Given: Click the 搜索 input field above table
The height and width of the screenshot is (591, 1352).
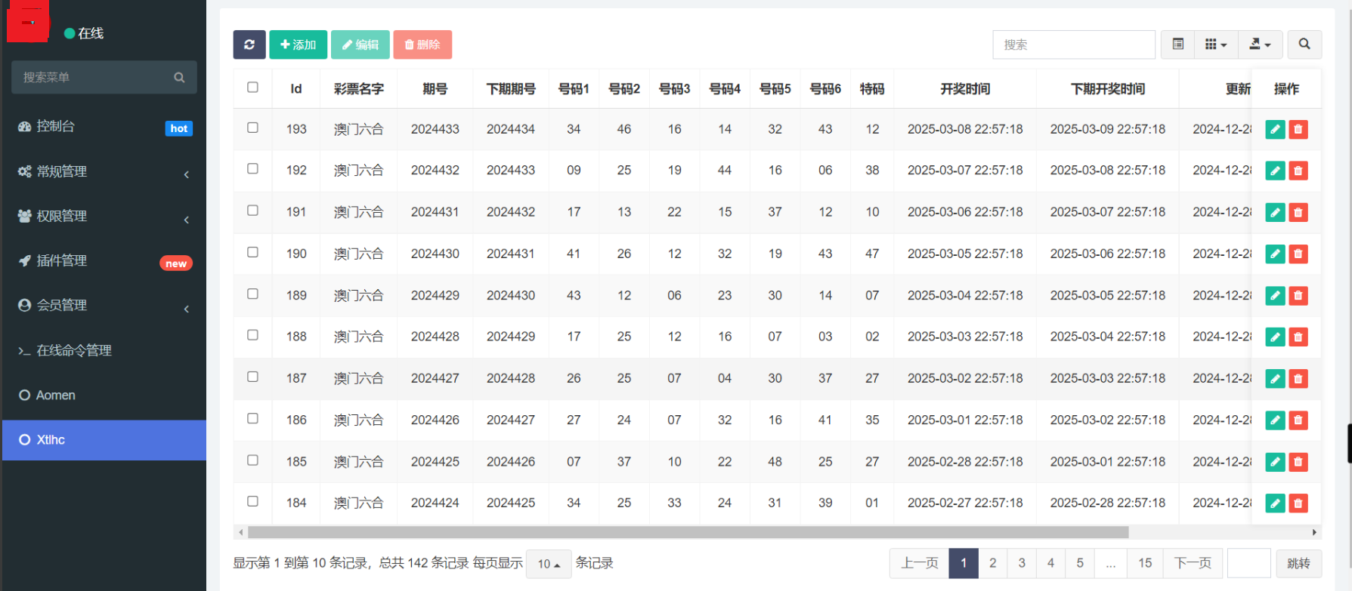Looking at the screenshot, I should [1073, 45].
